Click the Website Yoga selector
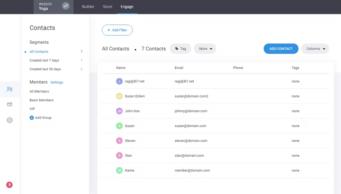The width and height of the screenshot is (341, 194). [x=54, y=7]
